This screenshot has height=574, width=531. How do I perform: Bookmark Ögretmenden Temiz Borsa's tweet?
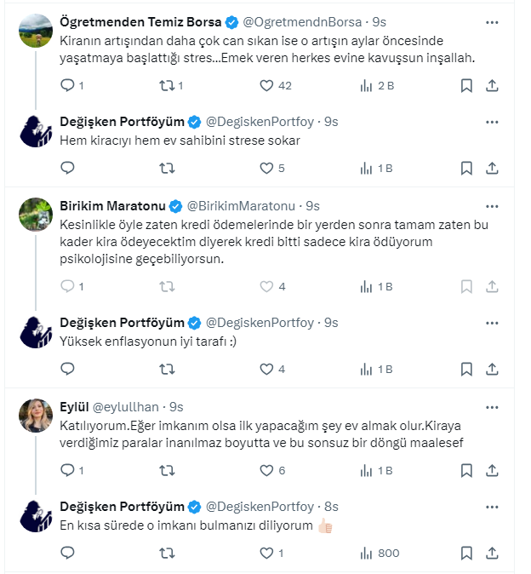point(466,85)
